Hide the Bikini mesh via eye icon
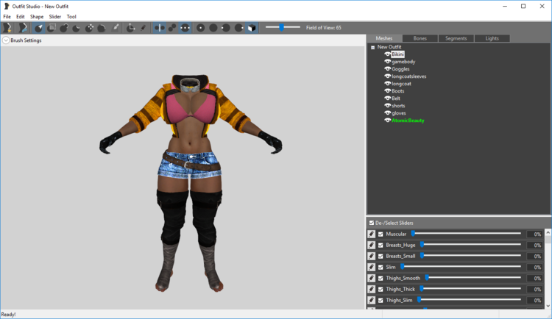Screen dimensions: 552x319 pyautogui.click(x=388, y=54)
